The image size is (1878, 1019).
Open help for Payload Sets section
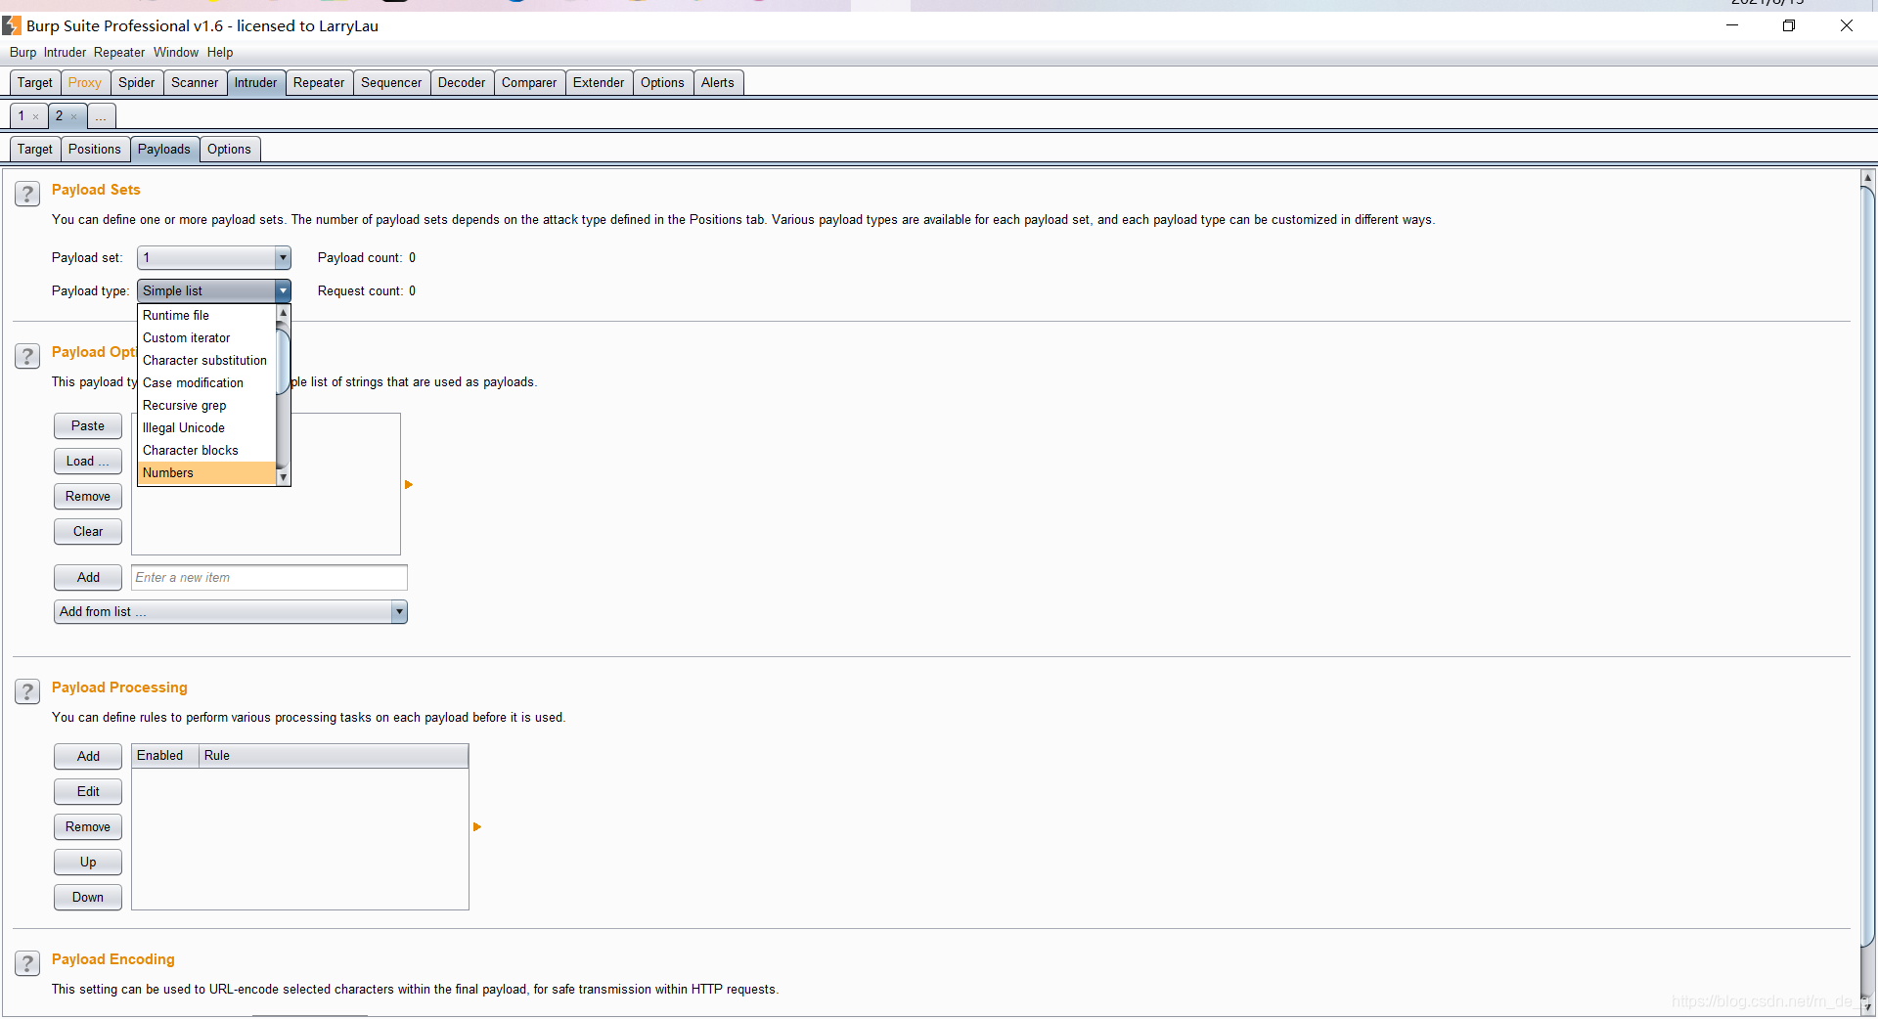[x=27, y=194]
